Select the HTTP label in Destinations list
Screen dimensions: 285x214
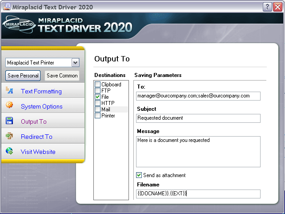pos(108,103)
